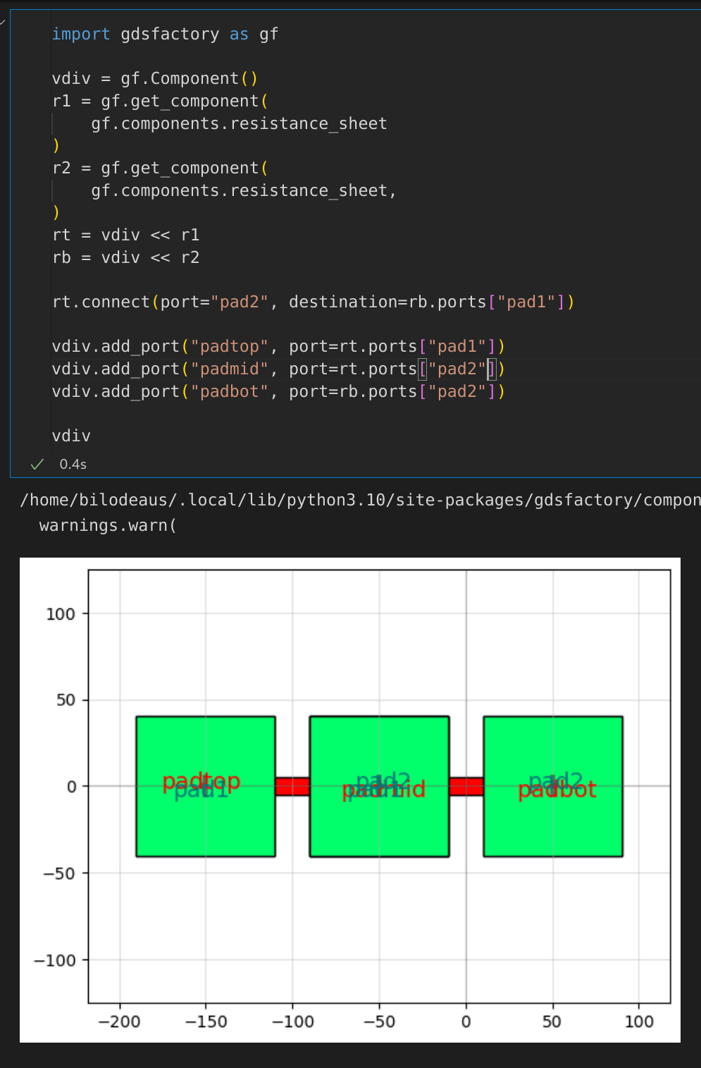Screen dimensions: 701x1068
Task: Click the padmid green pad in the plot
Action: (x=378, y=747)
